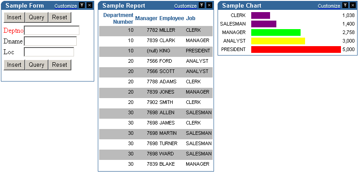The image size is (358, 172).
Task: Open Customize link in Sample Form
Action: pyautogui.click(x=66, y=6)
